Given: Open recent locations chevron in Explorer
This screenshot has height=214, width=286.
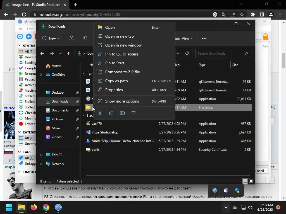Looking at the screenshot, I should pyautogui.click(x=60, y=53).
